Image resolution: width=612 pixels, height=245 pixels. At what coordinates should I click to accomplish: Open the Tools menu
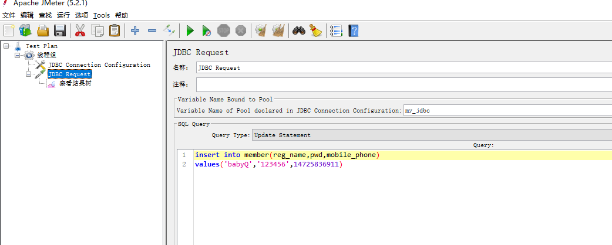click(x=101, y=15)
